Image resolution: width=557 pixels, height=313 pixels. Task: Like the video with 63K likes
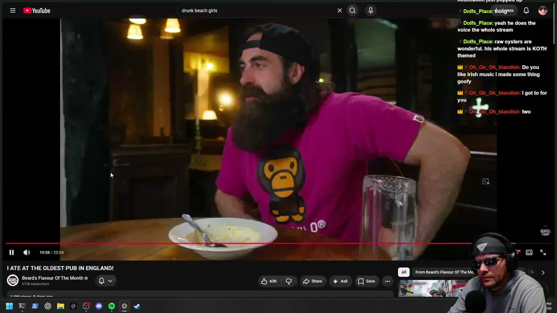[x=269, y=281]
